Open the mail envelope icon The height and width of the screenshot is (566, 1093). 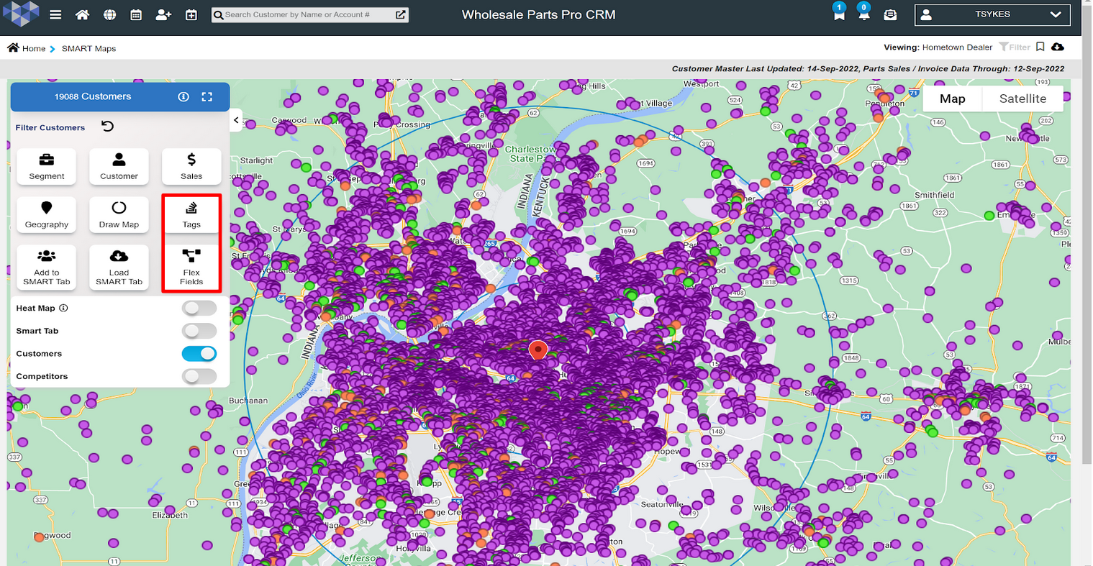(x=890, y=14)
